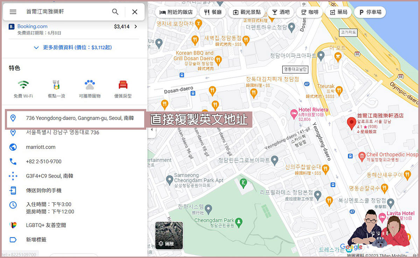The width and height of the screenshot is (420, 258).
Task: Click the red pin for 首爾江南雅樂軒酒店
Action: pos(351,124)
